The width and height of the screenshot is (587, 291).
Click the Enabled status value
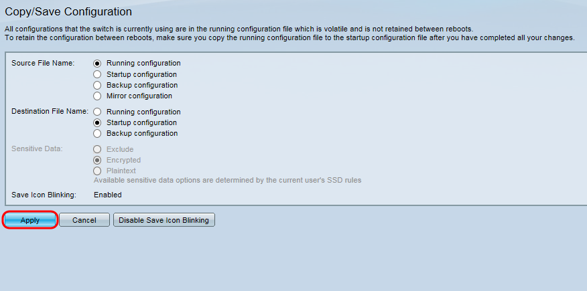108,195
